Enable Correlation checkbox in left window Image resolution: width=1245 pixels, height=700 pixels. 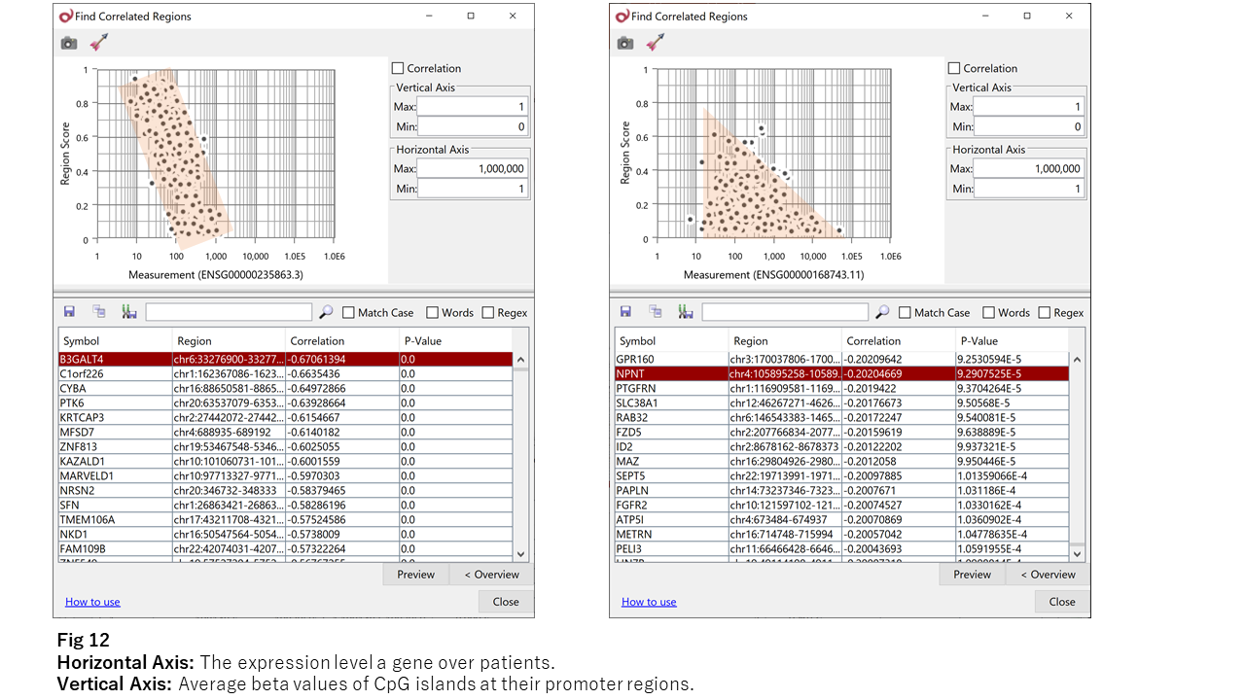click(x=398, y=68)
